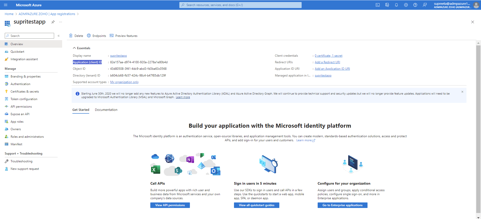Viewport: 481px width, 219px height.
Task: Click View all quickstart guides
Action: click(257, 205)
